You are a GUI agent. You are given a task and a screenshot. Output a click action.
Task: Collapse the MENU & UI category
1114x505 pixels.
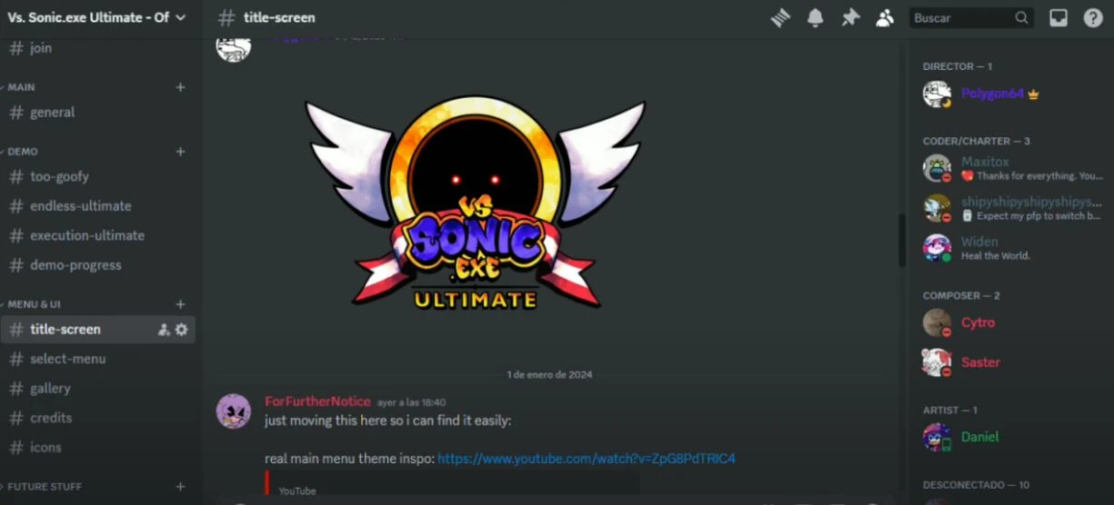[x=35, y=304]
